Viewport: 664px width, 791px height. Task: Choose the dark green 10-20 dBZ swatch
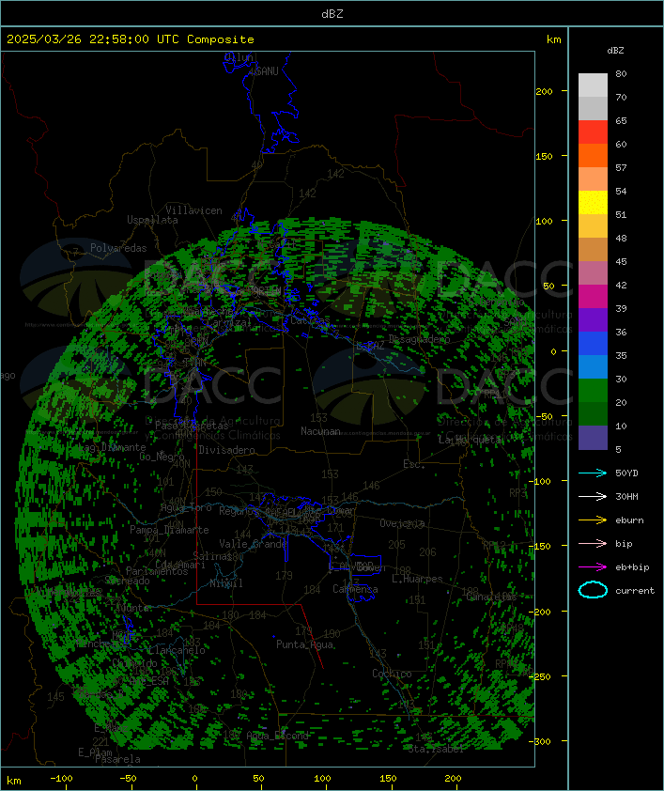593,413
